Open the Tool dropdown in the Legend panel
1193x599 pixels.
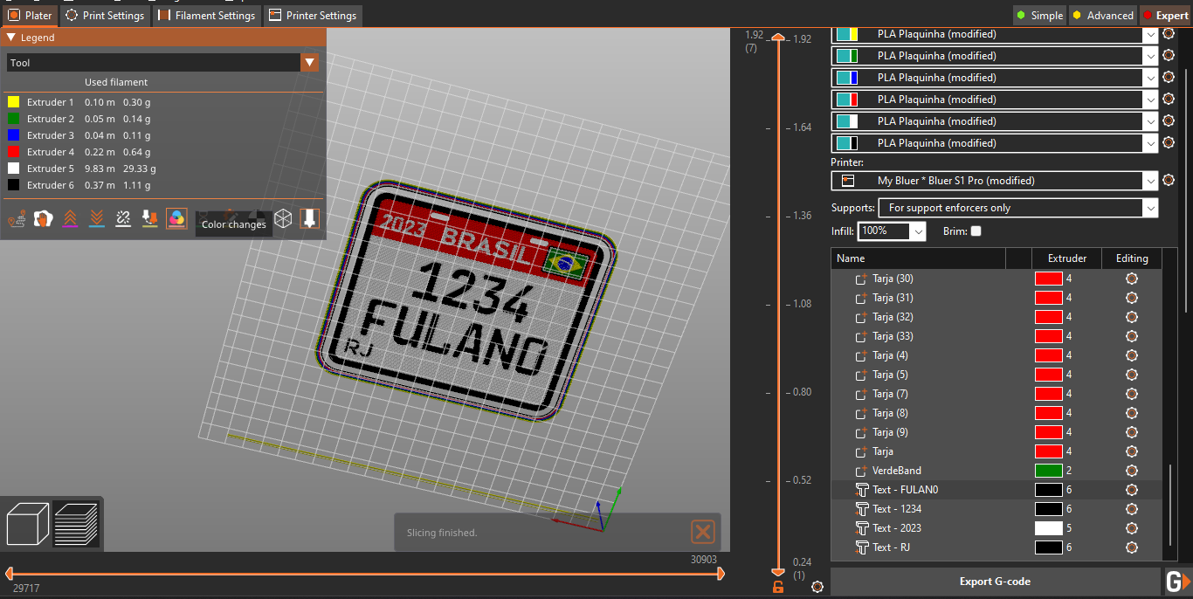coord(310,63)
